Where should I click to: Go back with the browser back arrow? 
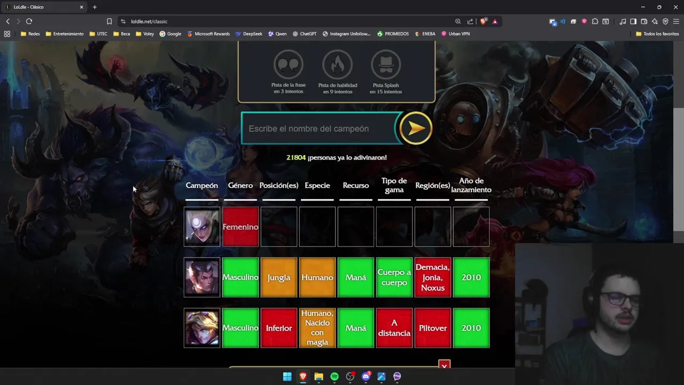coord(7,21)
